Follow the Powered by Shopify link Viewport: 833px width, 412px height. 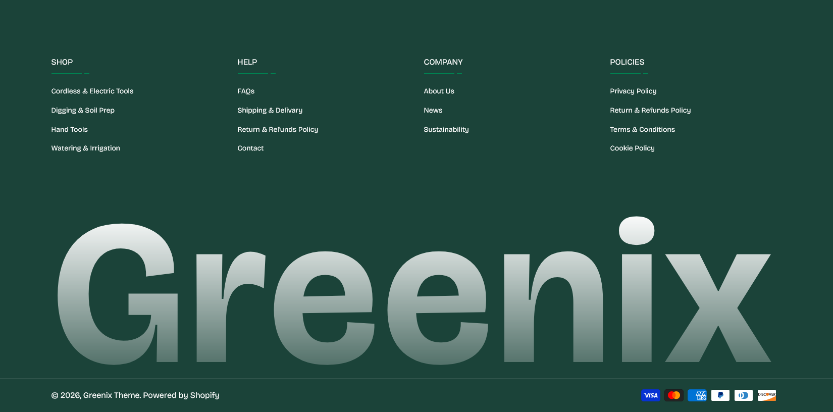181,395
